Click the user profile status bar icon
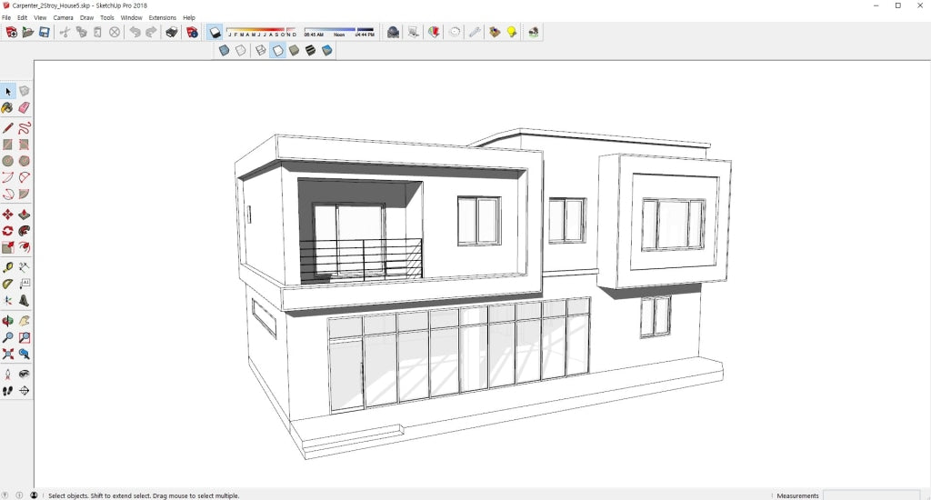The height and width of the screenshot is (500, 931). coord(34,495)
